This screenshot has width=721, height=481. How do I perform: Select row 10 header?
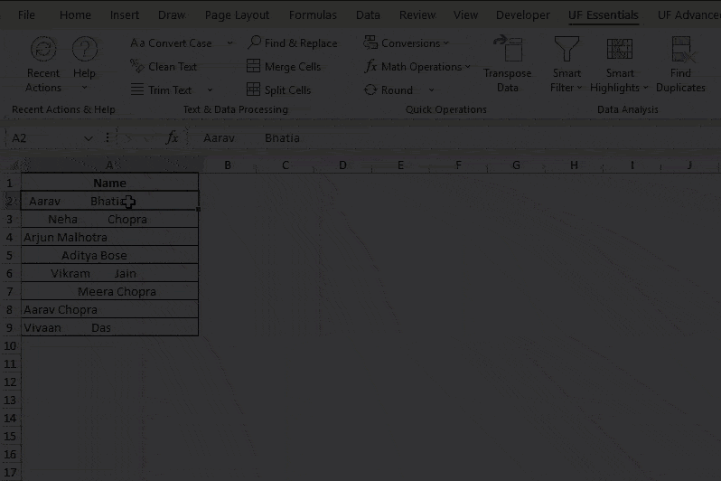click(10, 345)
